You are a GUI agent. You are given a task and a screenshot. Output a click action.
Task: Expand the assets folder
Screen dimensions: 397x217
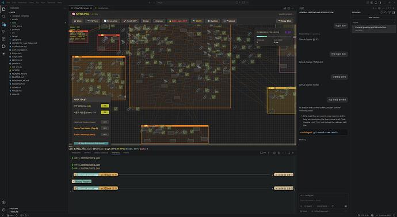click(15, 19)
